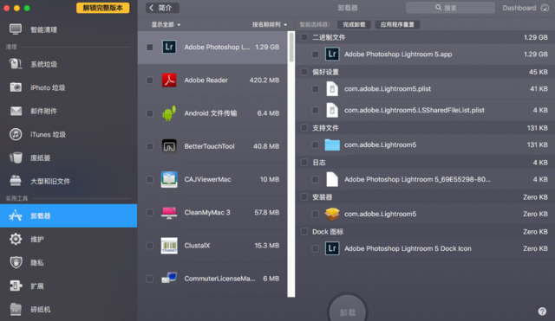Click Lightroom 5.app Lr icon in details
Image resolution: width=555 pixels, height=321 pixels.
pyautogui.click(x=332, y=54)
